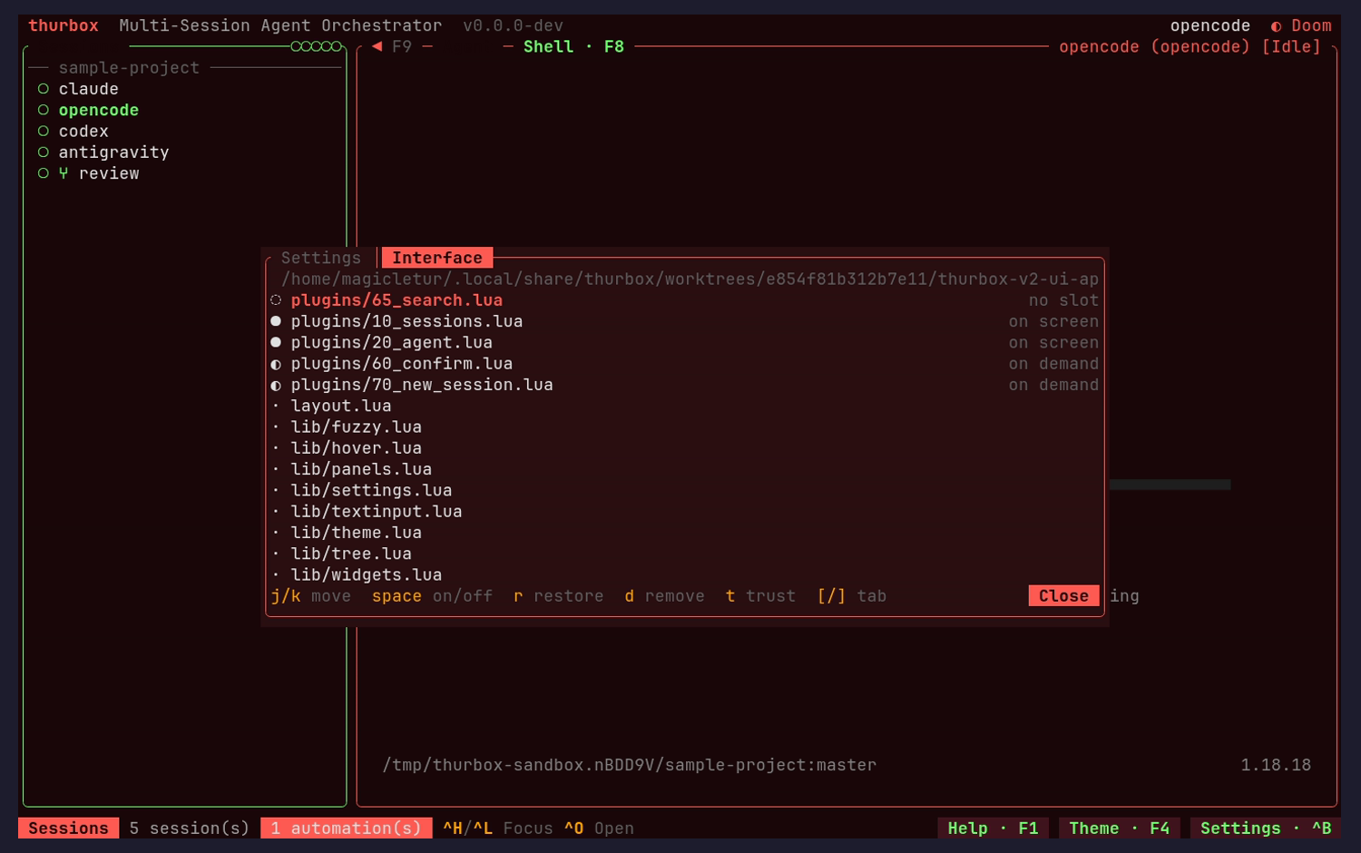This screenshot has width=1361, height=853.
Task: Click the '[/] tab' hint
Action: pyautogui.click(x=852, y=596)
